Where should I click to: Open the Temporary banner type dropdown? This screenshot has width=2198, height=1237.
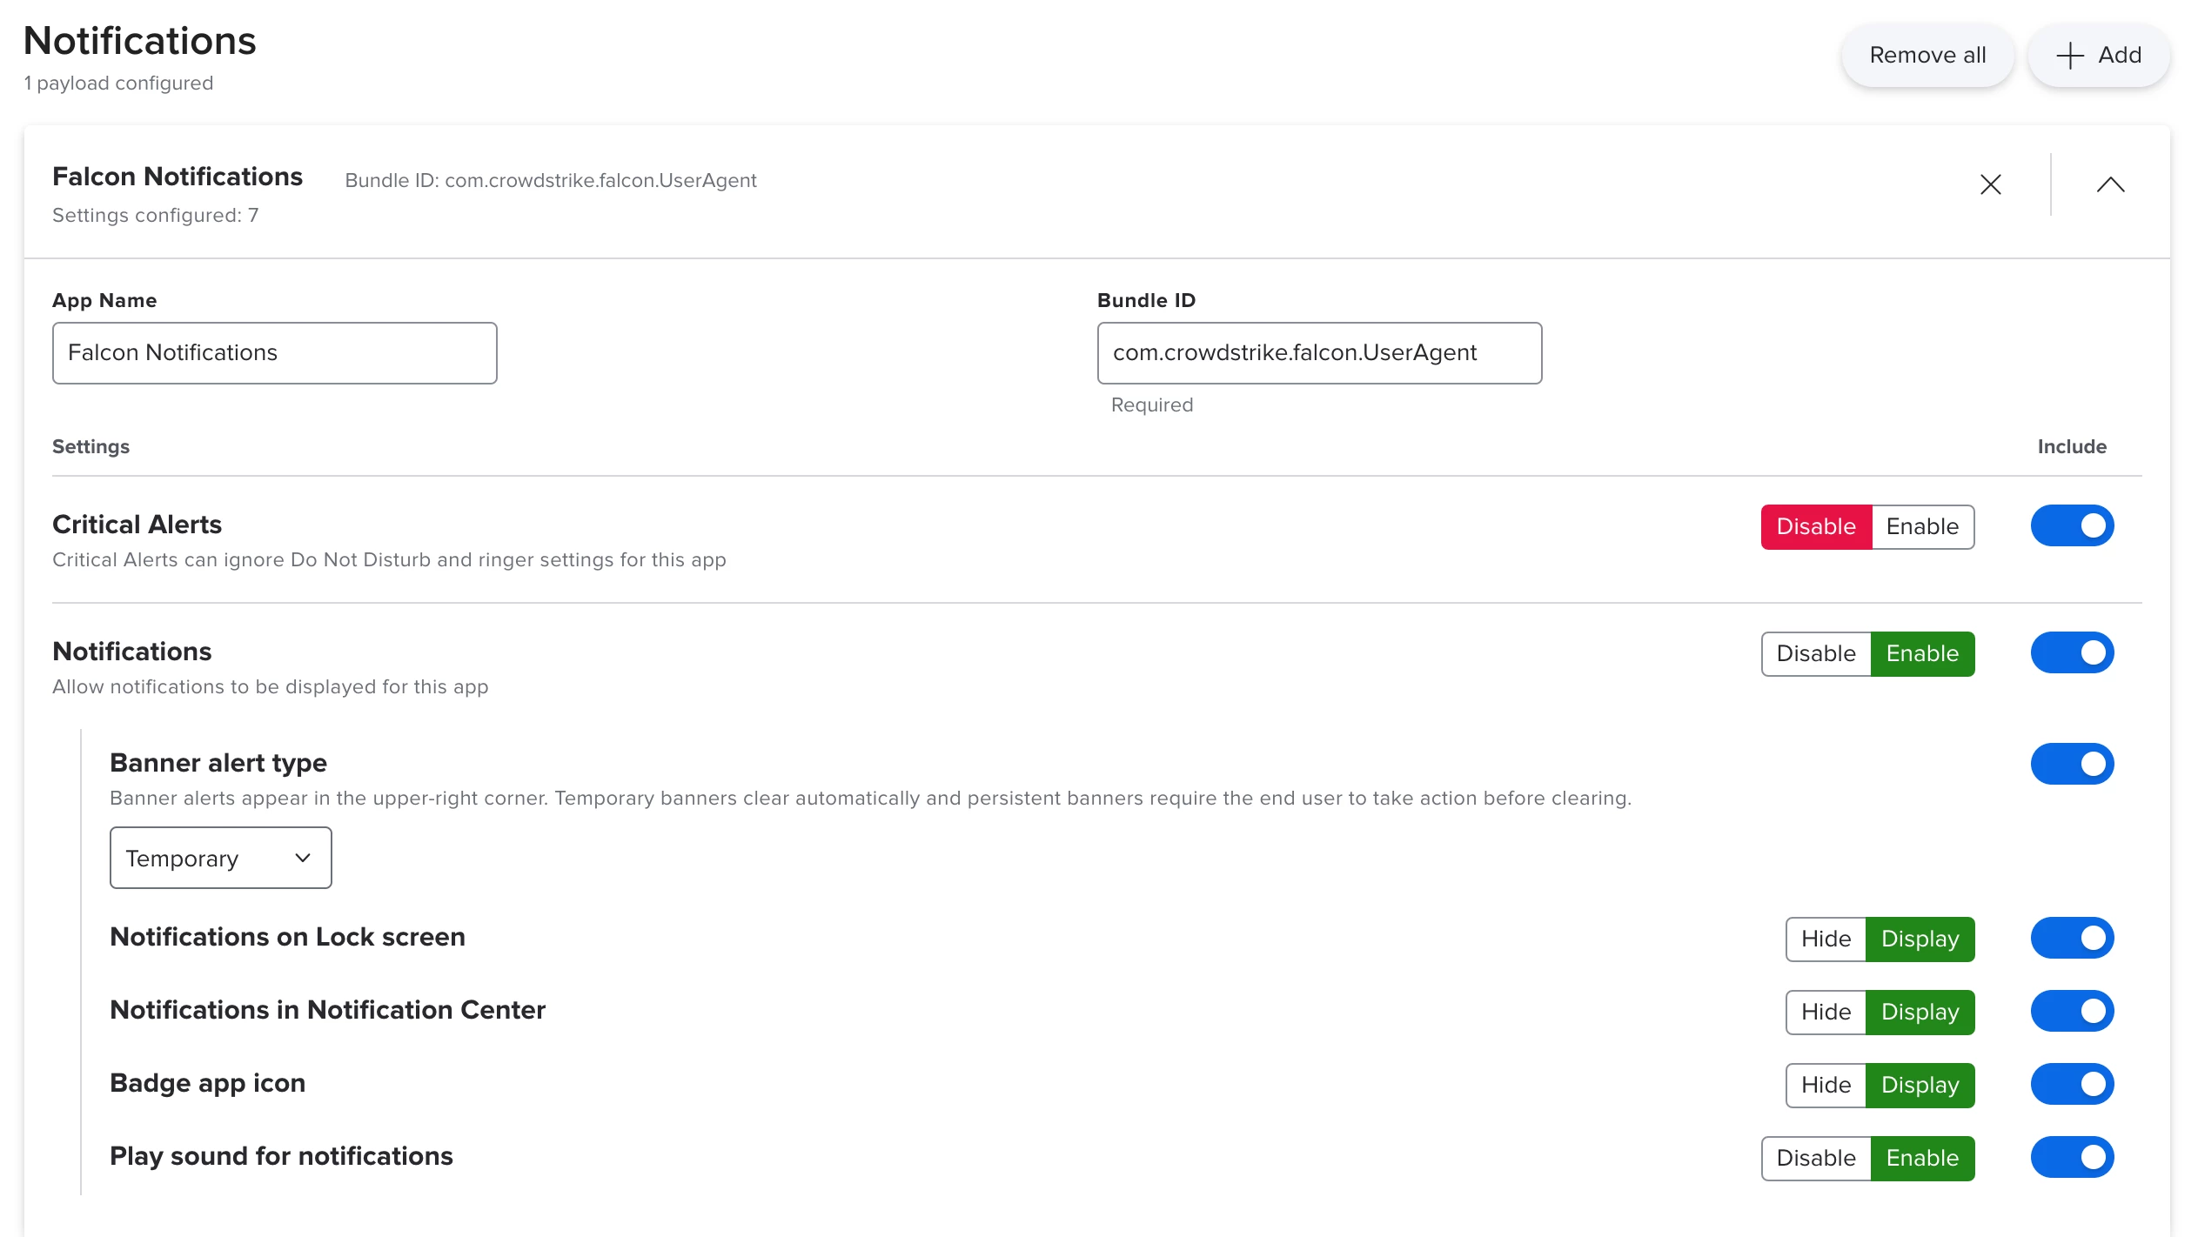(221, 858)
